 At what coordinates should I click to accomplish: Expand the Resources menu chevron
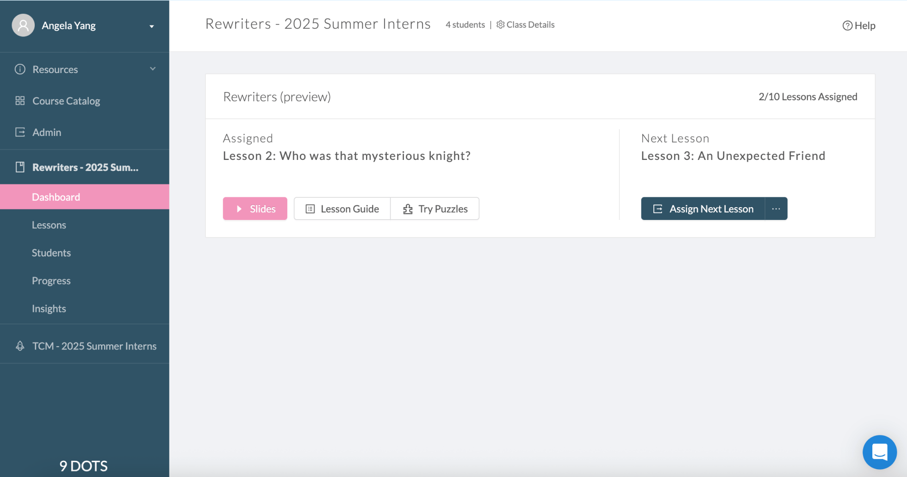[x=153, y=69]
